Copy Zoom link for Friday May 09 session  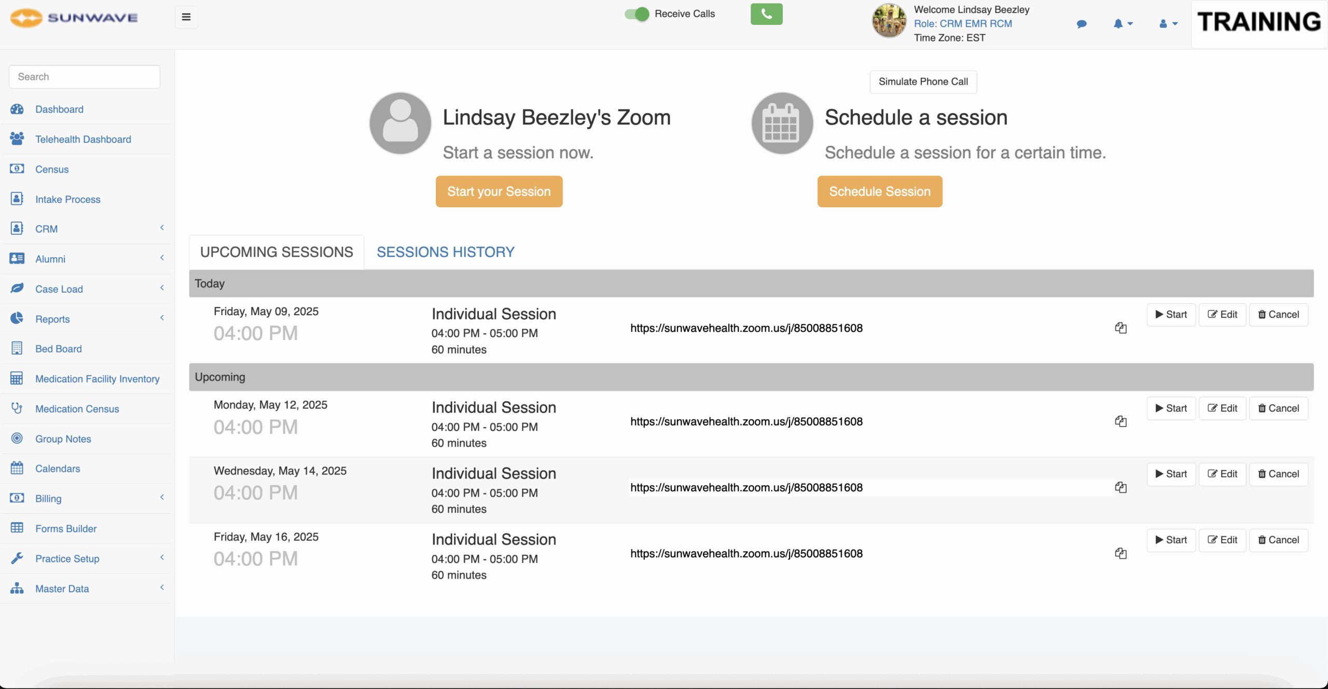(x=1120, y=328)
